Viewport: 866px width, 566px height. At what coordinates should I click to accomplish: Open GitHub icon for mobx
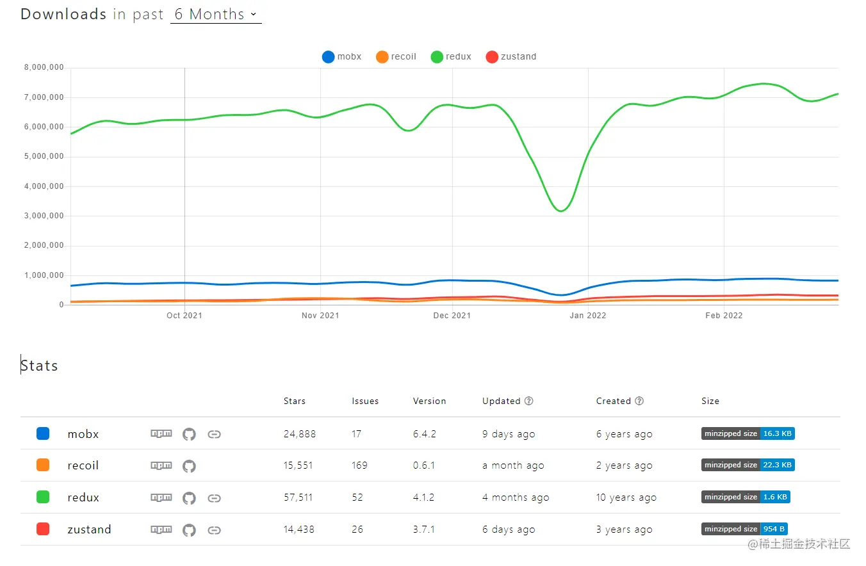tap(189, 434)
